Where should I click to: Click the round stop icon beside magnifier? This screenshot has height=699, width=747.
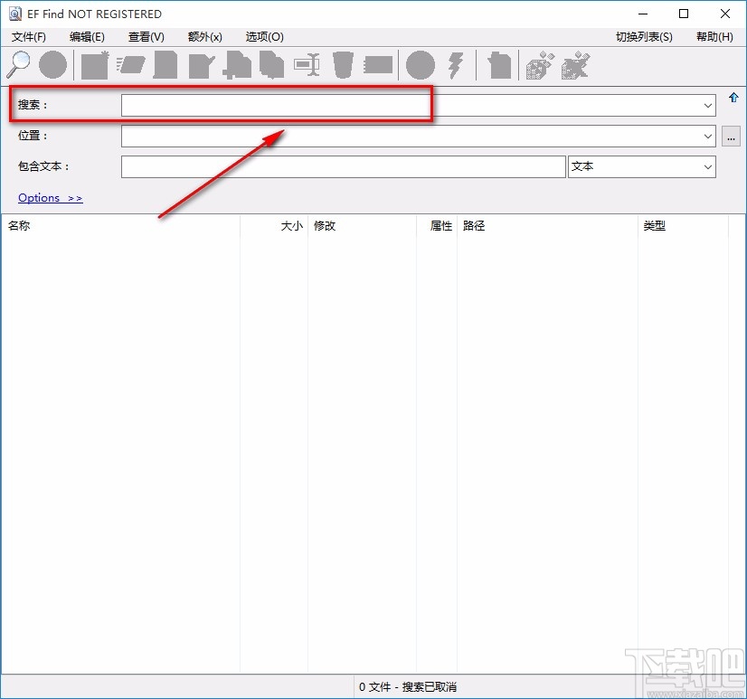tap(53, 65)
